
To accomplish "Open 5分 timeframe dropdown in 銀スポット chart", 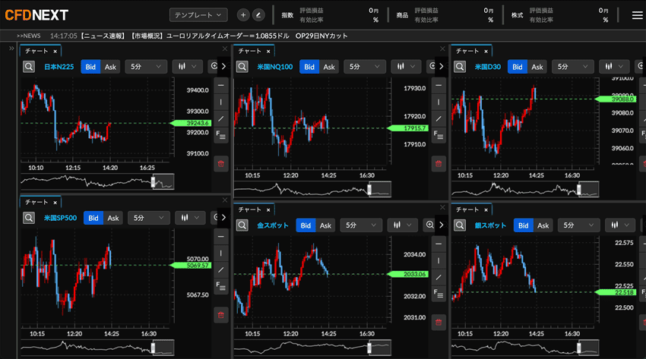I will coord(578,225).
